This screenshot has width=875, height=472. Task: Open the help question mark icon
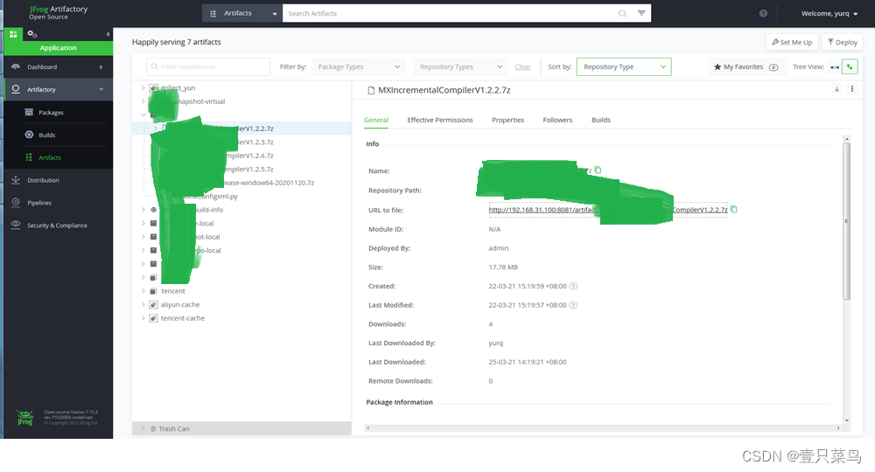(x=763, y=13)
